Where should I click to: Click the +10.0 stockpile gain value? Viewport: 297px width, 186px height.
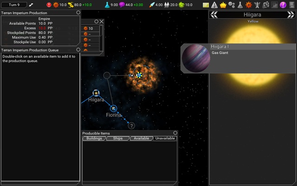[x=87, y=5]
